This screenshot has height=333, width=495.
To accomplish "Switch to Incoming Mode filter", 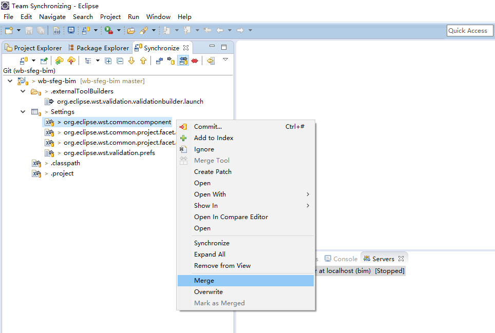I will (x=159, y=61).
